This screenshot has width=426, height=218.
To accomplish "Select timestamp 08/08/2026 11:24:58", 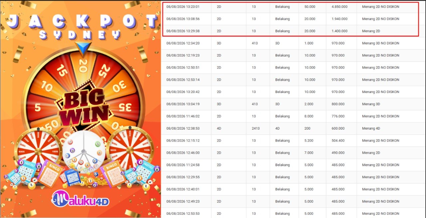I will [x=183, y=165].
